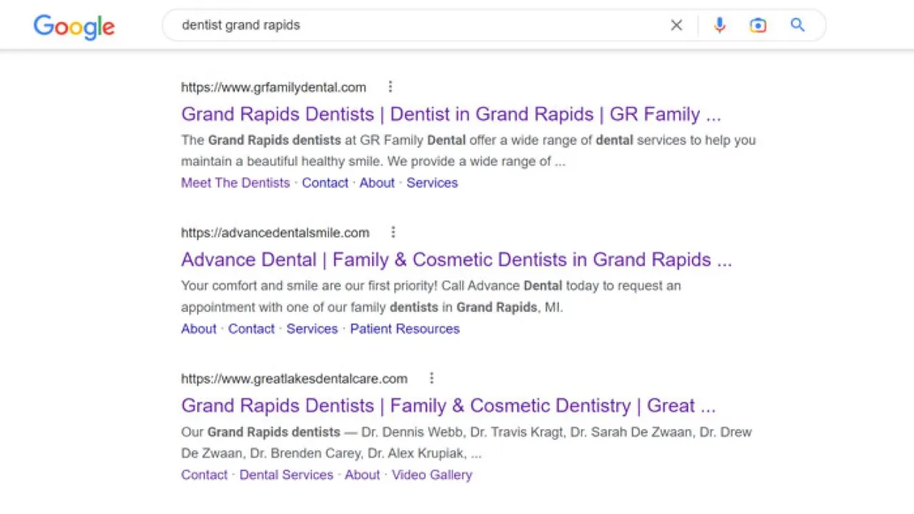The width and height of the screenshot is (914, 514).
Task: Open Services sitelink under Advance Dental
Action: coord(312,329)
